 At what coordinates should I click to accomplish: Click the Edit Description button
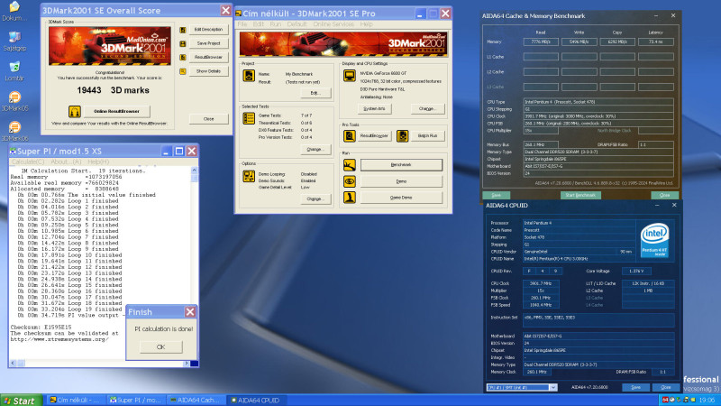(x=208, y=30)
